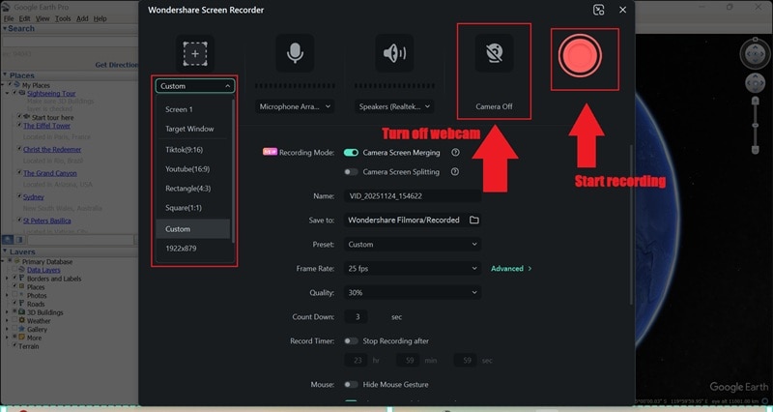
Task: Click the Google Earth zoom slider
Action: 755,126
